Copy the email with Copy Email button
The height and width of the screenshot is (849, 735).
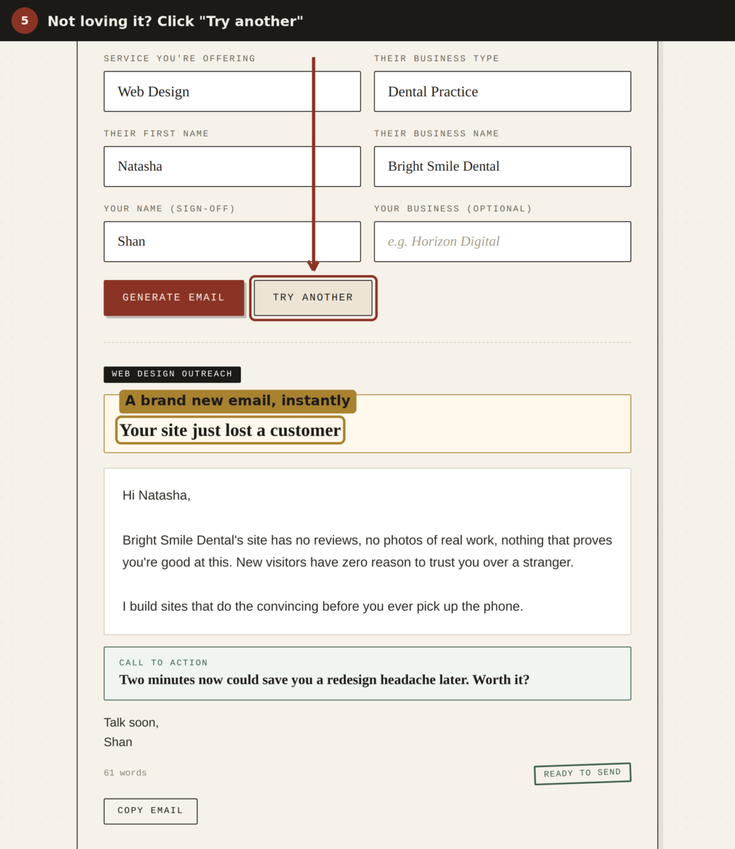click(x=150, y=811)
